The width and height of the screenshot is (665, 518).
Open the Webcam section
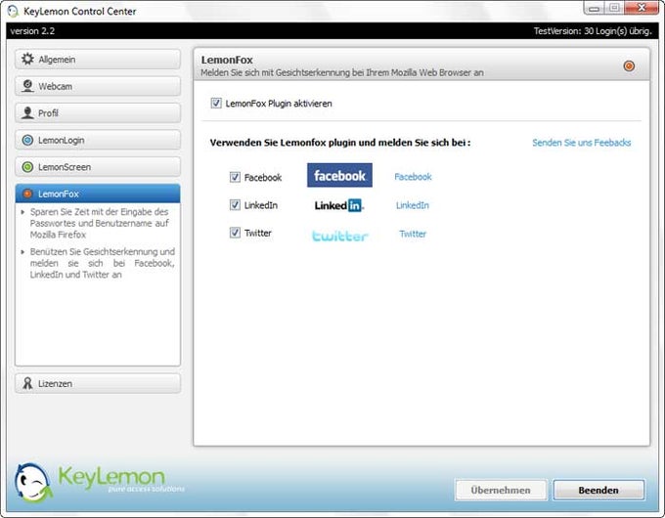[x=98, y=86]
